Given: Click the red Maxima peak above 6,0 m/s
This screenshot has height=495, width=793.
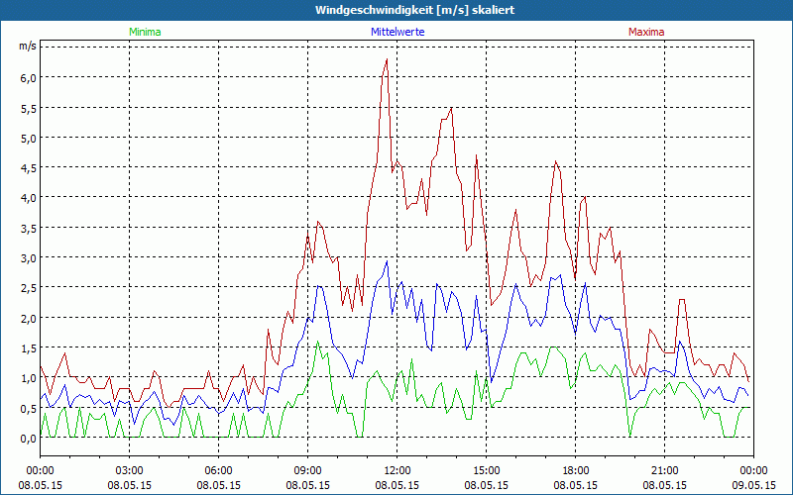Looking at the screenshot, I should [387, 59].
